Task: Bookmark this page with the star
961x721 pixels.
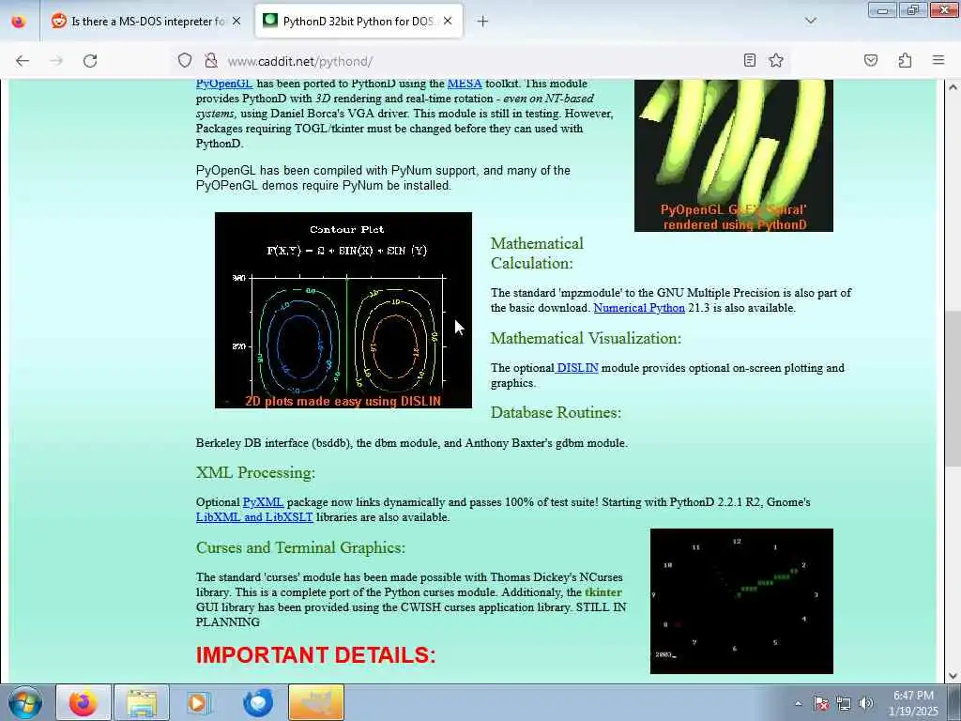Action: tap(776, 60)
